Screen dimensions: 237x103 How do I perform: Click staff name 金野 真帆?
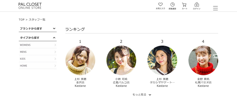click(203, 79)
